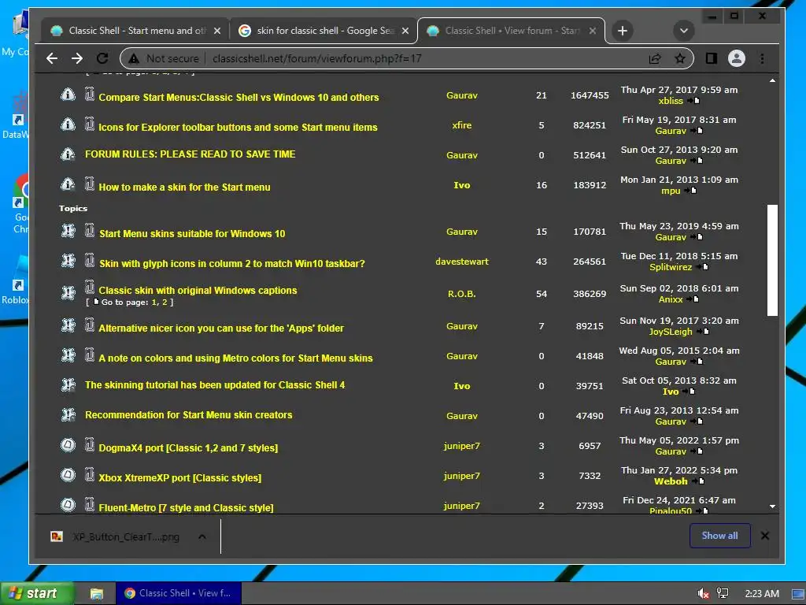Open Start Menu skins suitable for Windows 10

[192, 233]
